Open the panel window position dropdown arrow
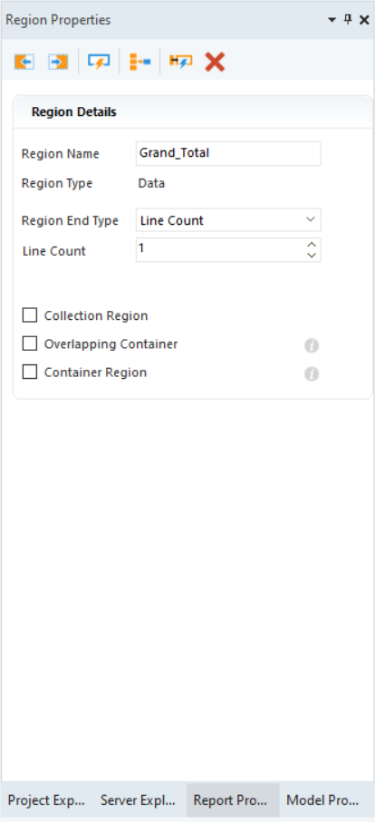375x823 pixels. 332,20
